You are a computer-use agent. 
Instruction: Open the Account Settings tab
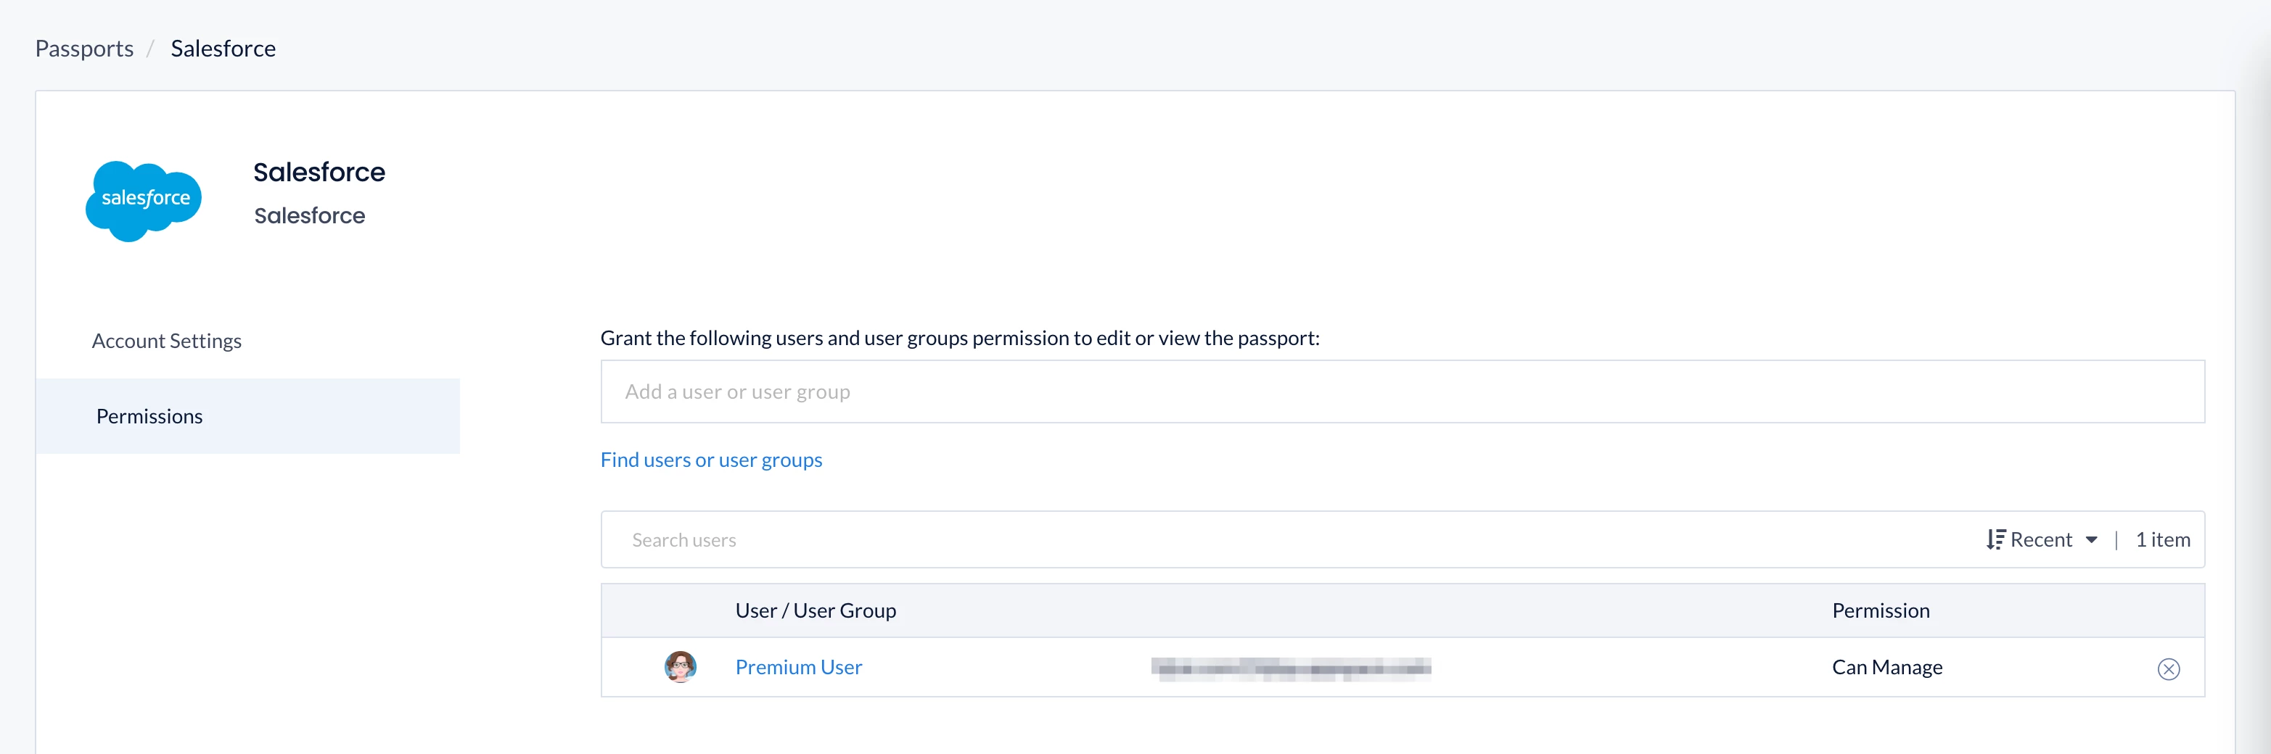pyautogui.click(x=167, y=341)
